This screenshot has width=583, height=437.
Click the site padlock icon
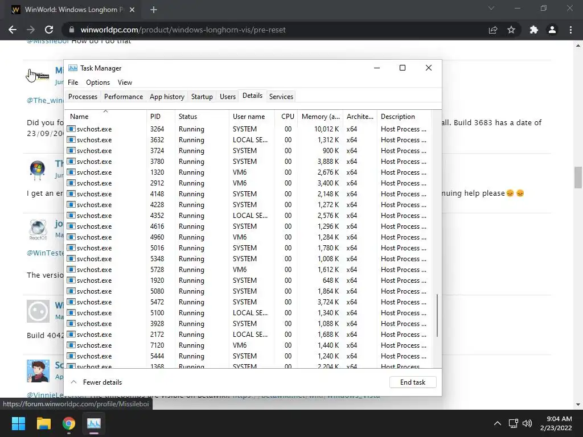pos(72,30)
